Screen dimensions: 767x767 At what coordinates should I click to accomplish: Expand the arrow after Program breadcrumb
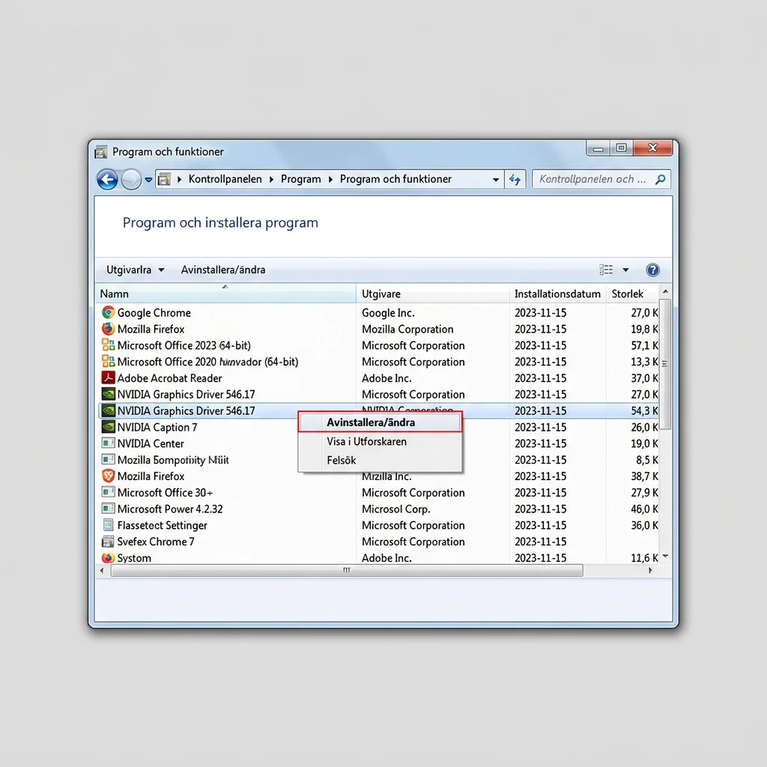tap(330, 180)
